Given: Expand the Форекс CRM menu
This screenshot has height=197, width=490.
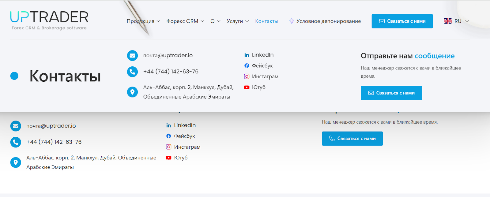Looking at the screenshot, I should pos(185,21).
